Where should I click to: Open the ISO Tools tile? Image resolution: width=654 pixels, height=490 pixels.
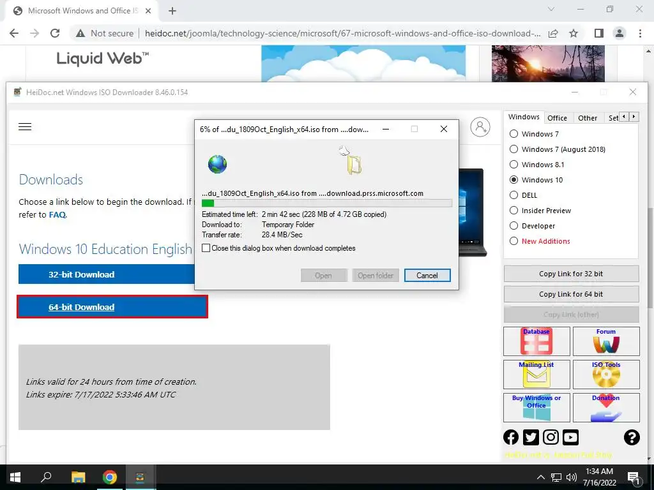(x=606, y=374)
